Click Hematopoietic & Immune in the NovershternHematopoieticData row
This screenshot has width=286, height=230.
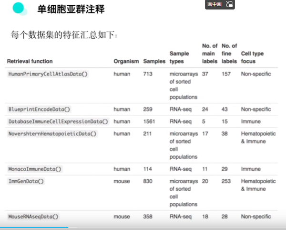[258, 137]
